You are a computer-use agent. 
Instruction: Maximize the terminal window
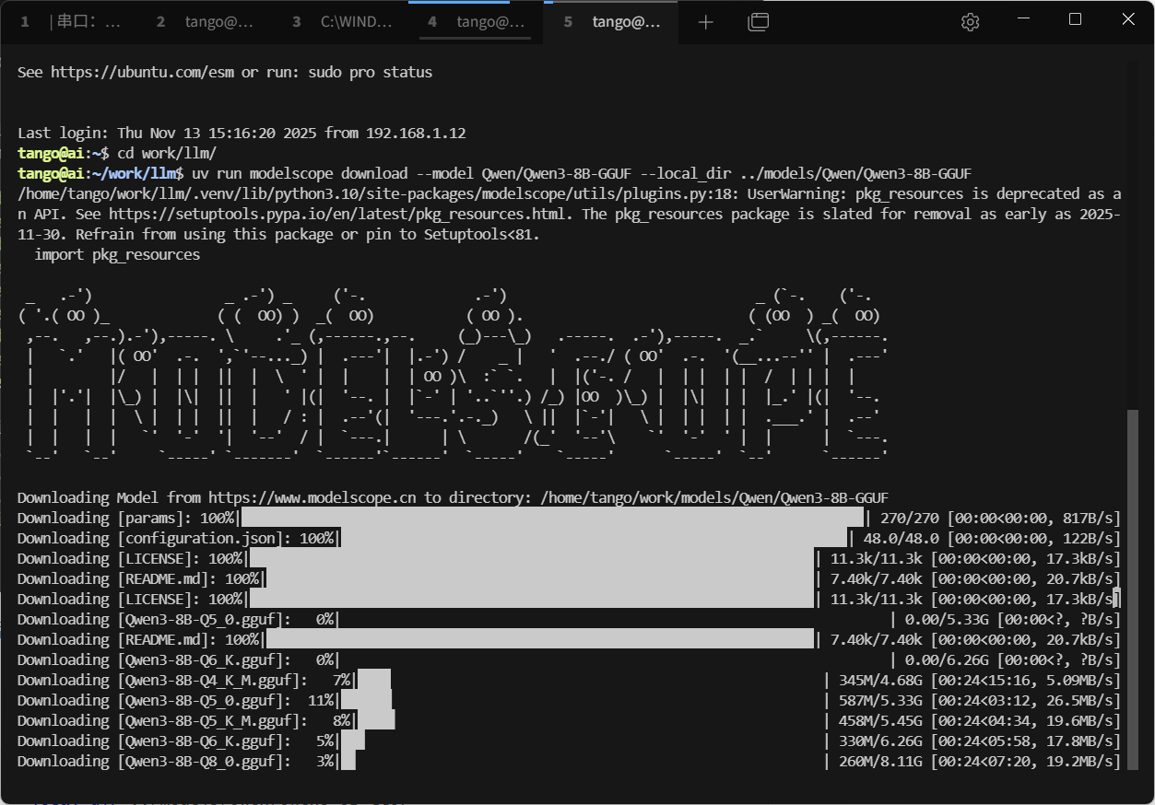(1075, 19)
